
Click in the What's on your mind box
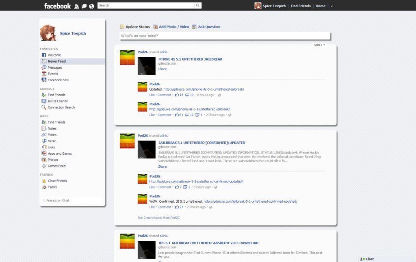(225, 36)
